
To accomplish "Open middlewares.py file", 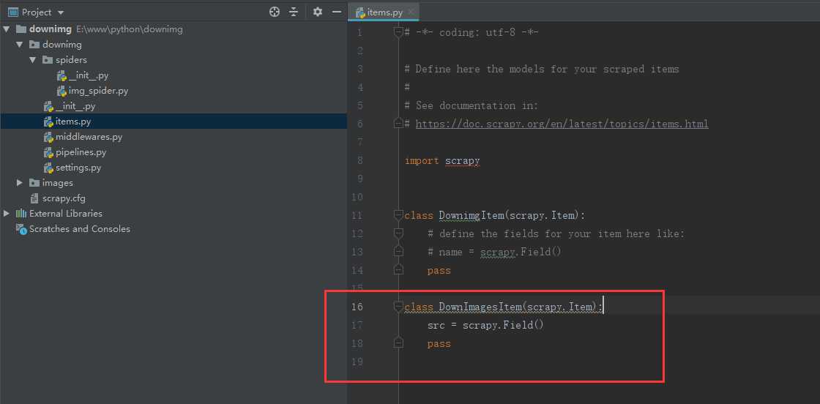I will pos(83,137).
